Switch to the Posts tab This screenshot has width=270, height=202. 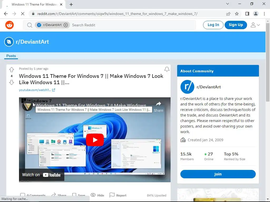tap(11, 56)
